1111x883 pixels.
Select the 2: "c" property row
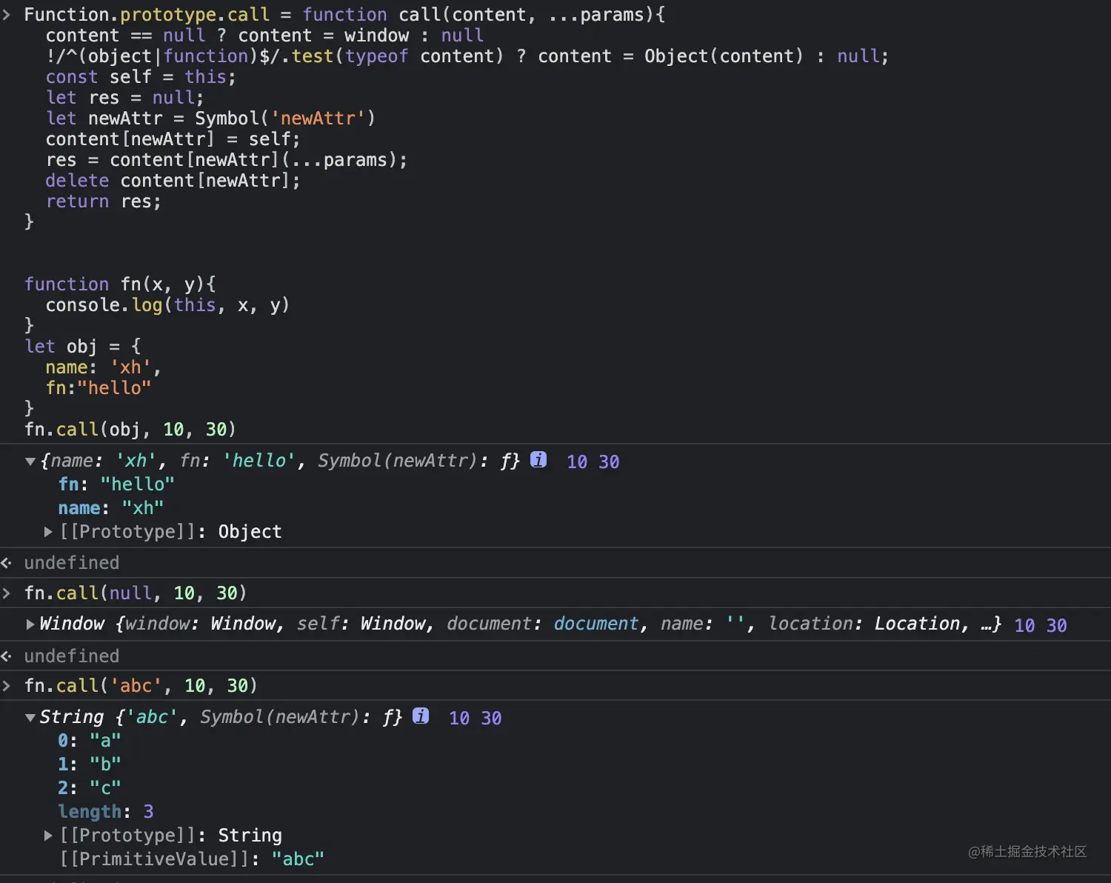point(89,788)
